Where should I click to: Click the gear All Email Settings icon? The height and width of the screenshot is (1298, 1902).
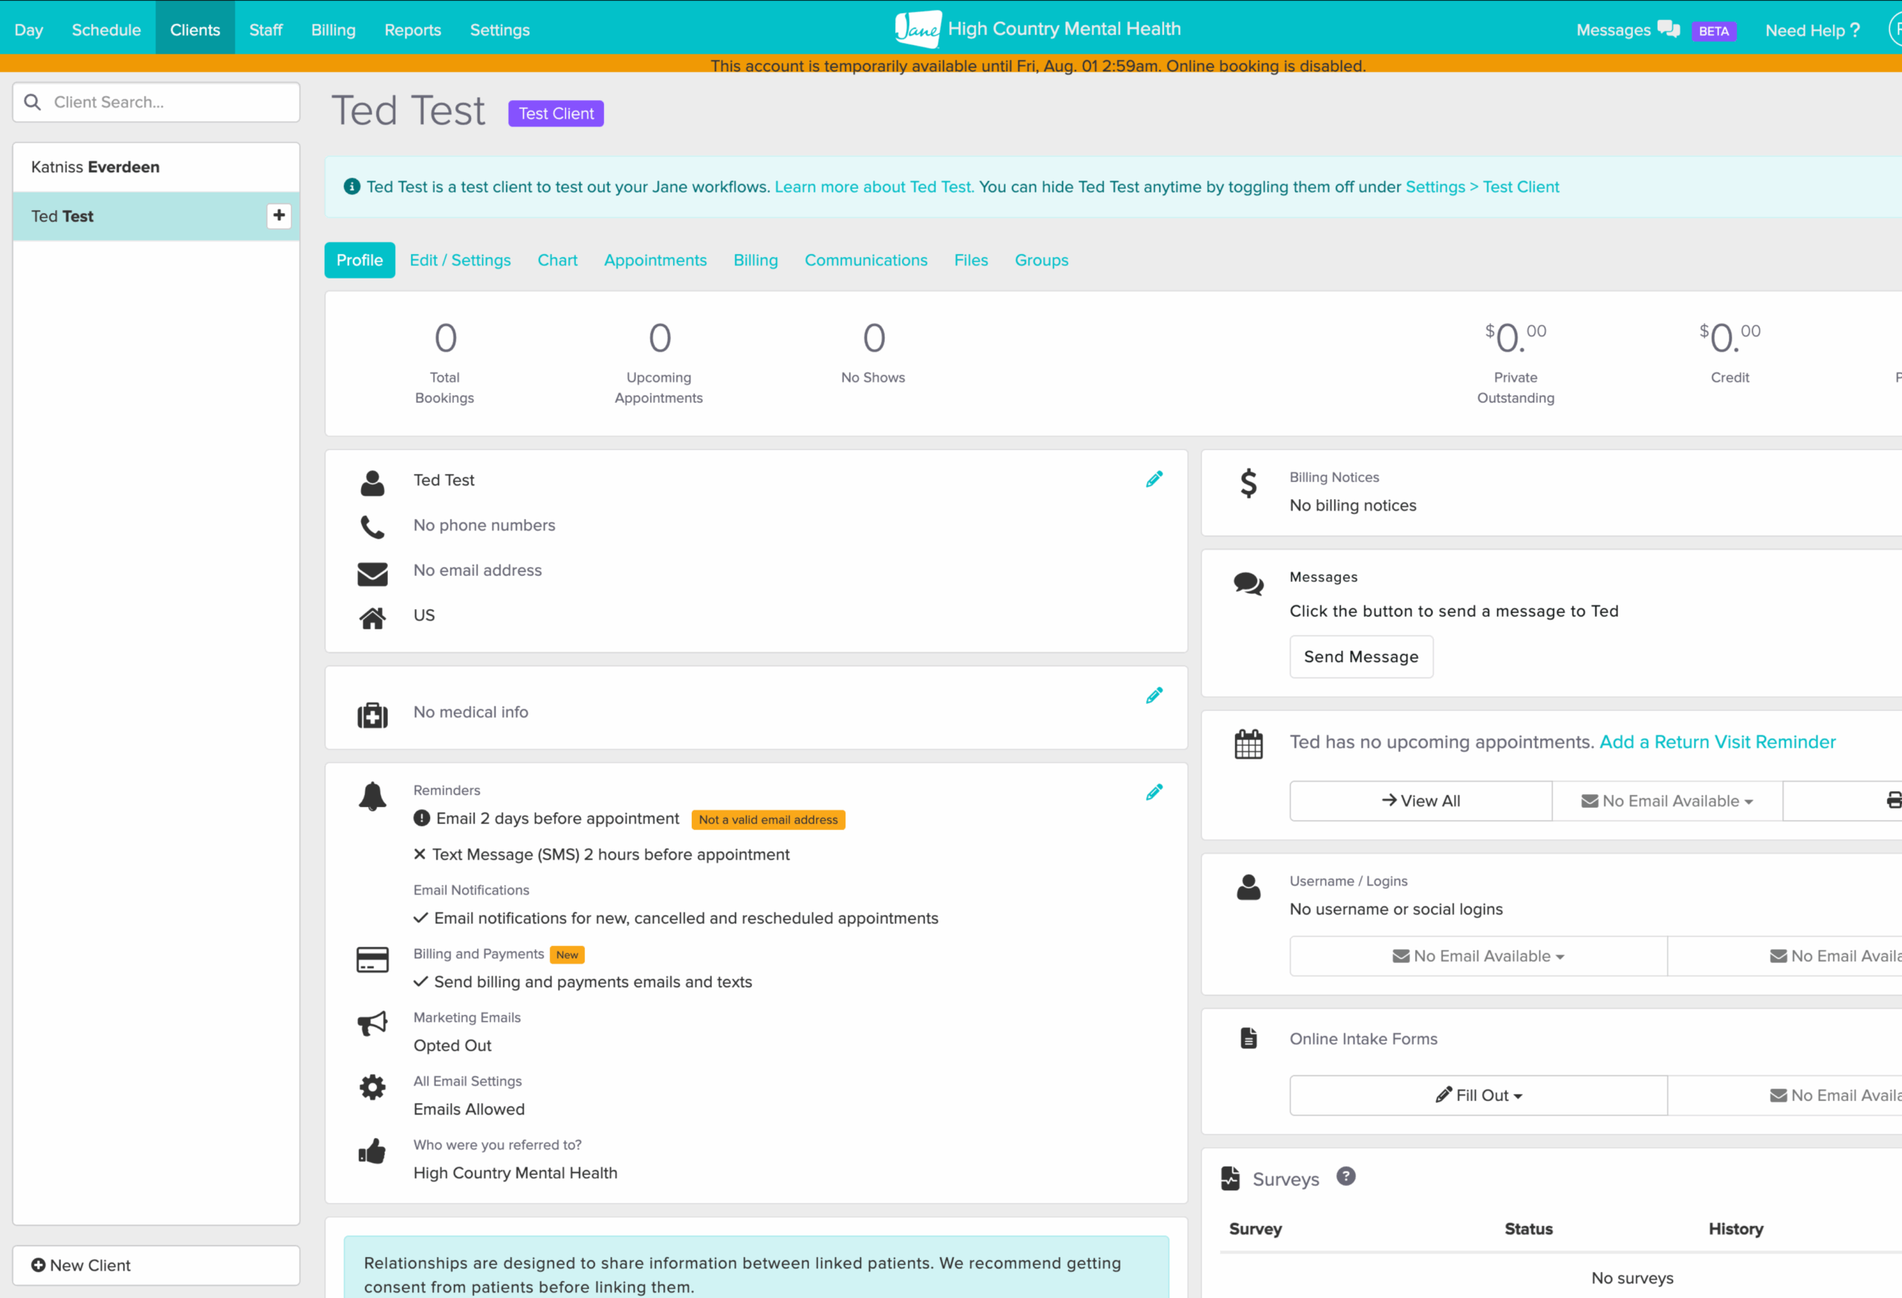372,1087
